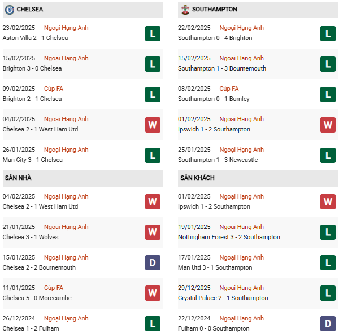This screenshot has width=339, height=334.
Task: Click the CHELSEA team name header
Action: click(x=30, y=9)
